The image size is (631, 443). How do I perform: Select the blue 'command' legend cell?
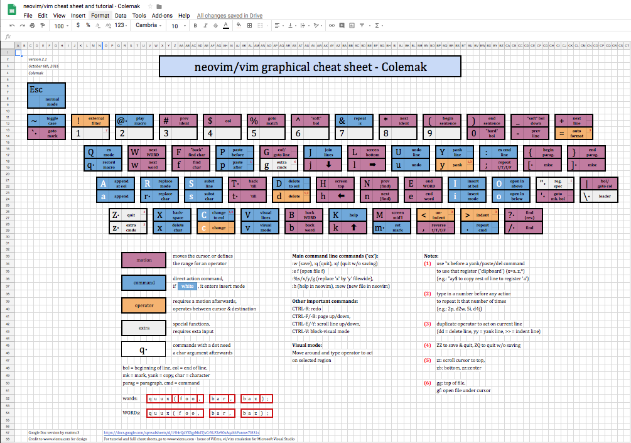pos(144,283)
